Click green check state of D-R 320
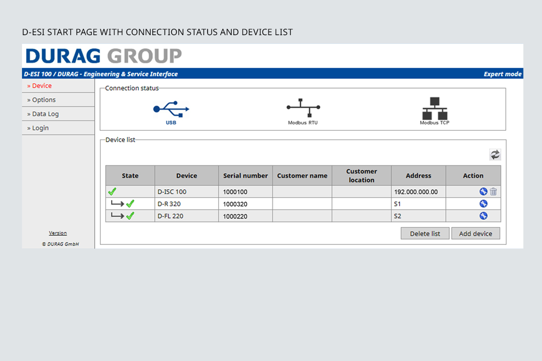Image resolution: width=542 pixels, height=361 pixels. (130, 204)
